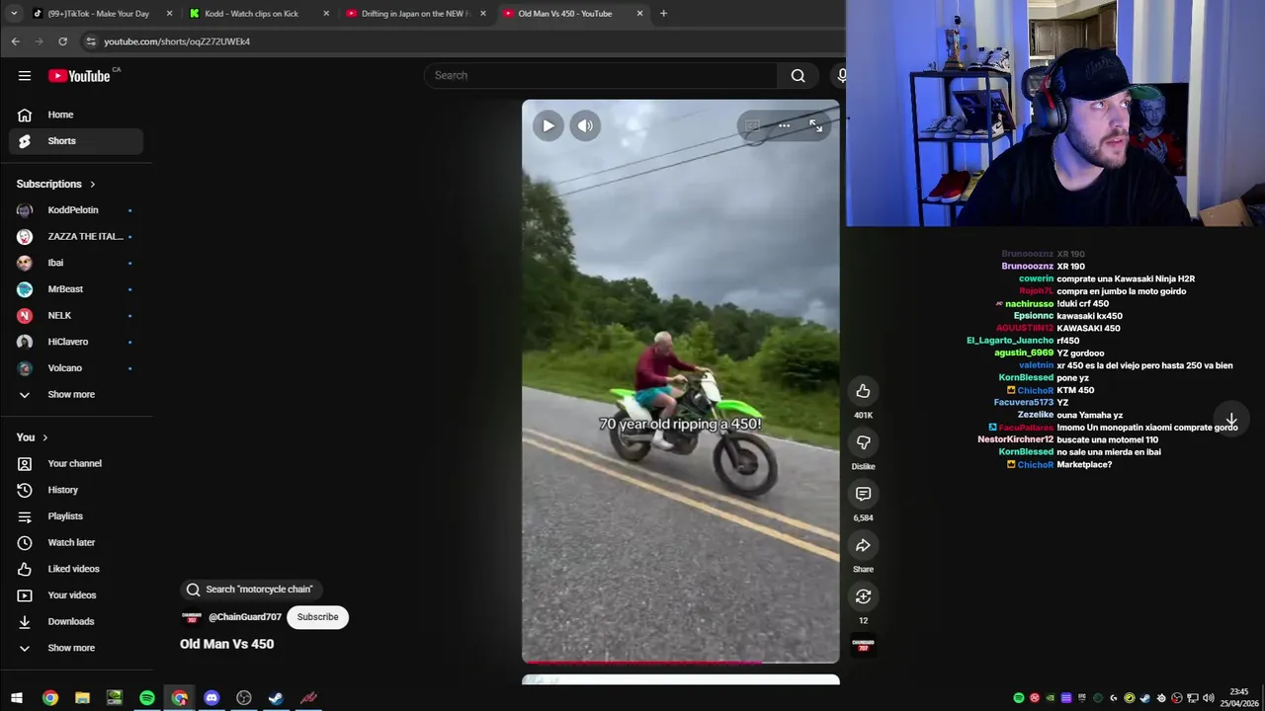View site information icon in address bar
The height and width of the screenshot is (711, 1265).
(x=91, y=41)
